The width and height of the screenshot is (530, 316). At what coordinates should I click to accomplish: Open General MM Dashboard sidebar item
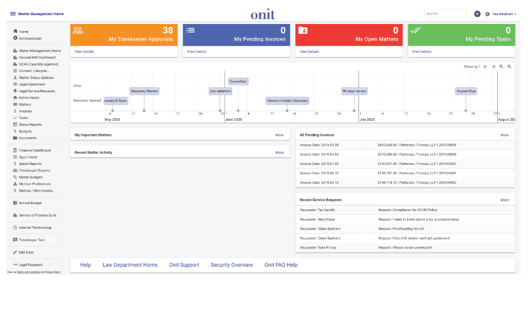tap(37, 58)
